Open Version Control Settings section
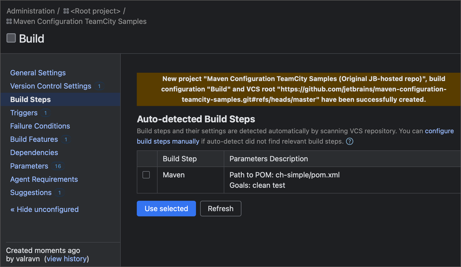This screenshot has width=461, height=267. click(x=51, y=86)
